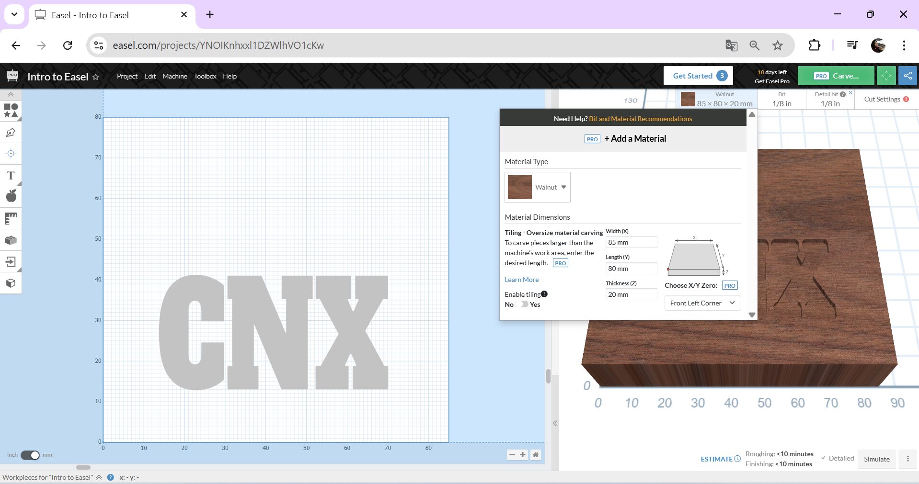
Task: Open the three-dot simulate options menu
Action: 908,459
